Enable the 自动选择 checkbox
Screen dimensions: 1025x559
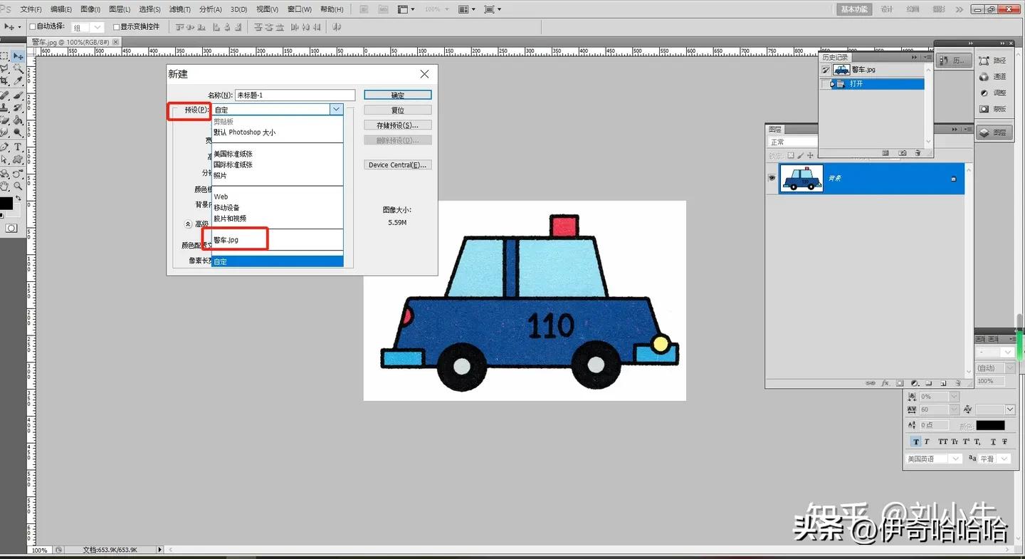click(x=32, y=27)
